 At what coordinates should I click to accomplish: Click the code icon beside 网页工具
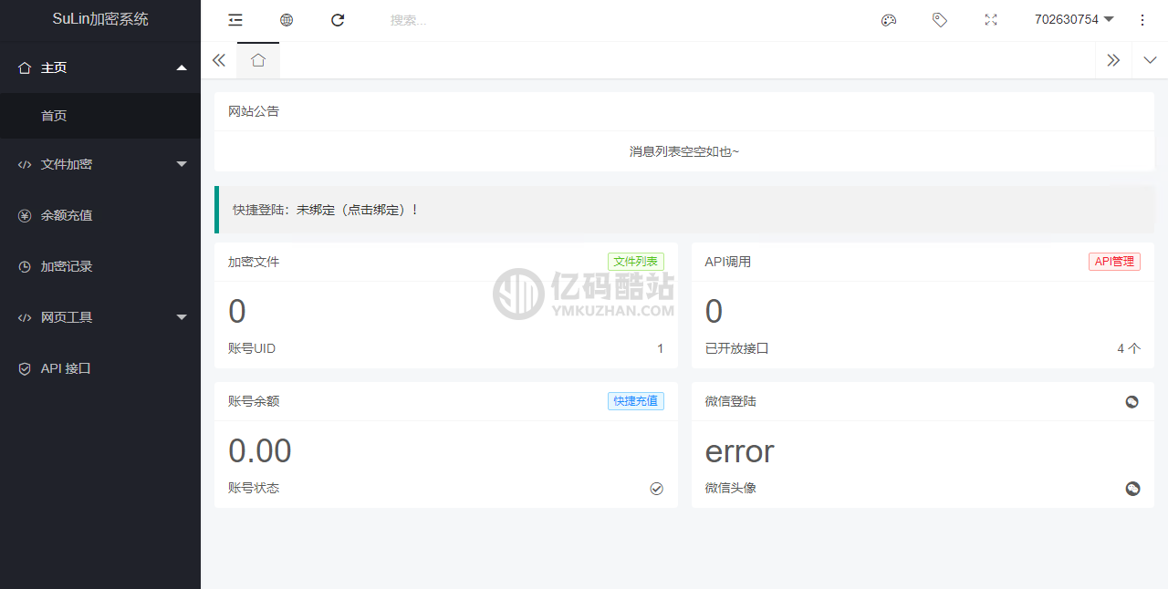pyautogui.click(x=25, y=317)
